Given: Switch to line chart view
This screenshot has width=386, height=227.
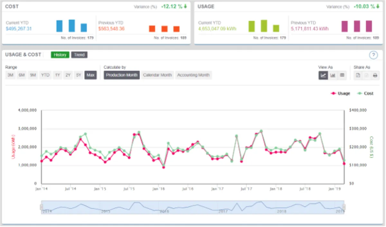Looking at the screenshot, I should tap(323, 75).
